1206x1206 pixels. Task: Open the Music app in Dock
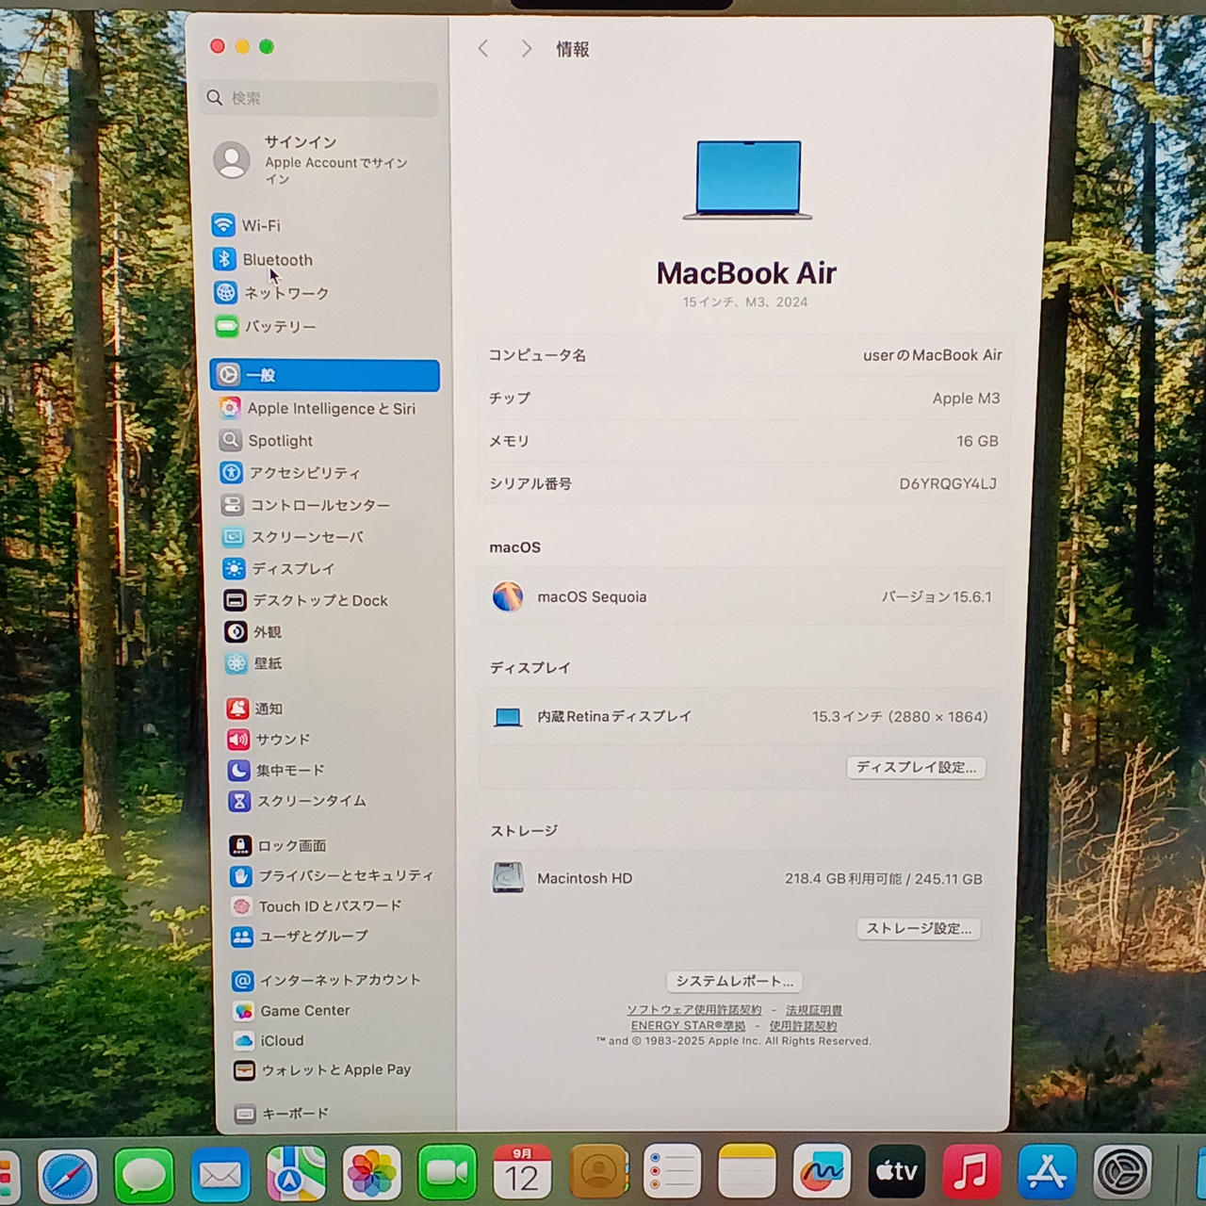(970, 1172)
